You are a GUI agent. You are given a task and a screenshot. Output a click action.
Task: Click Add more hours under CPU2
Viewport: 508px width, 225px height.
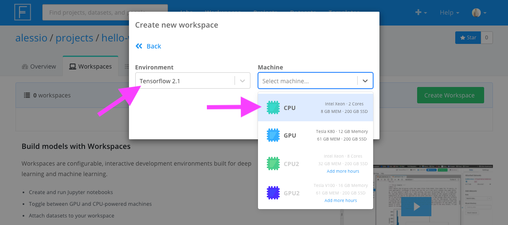pos(343,171)
